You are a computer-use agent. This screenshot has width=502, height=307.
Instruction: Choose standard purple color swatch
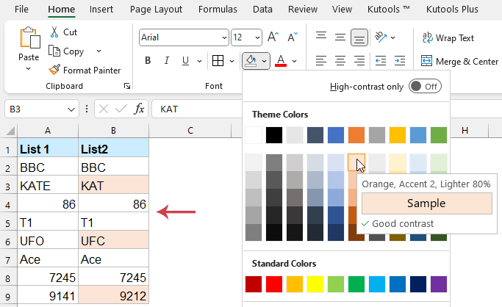coord(439,284)
